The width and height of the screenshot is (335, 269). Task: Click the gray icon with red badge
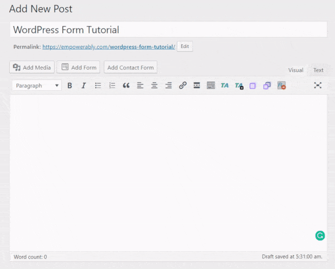point(282,86)
